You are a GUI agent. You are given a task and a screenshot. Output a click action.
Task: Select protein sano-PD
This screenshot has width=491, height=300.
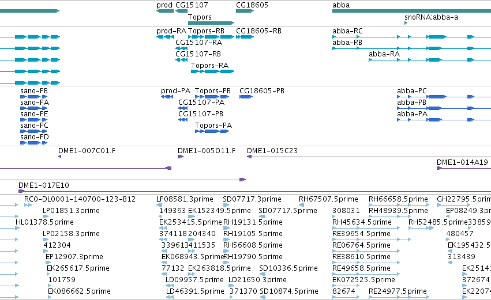[34, 143]
